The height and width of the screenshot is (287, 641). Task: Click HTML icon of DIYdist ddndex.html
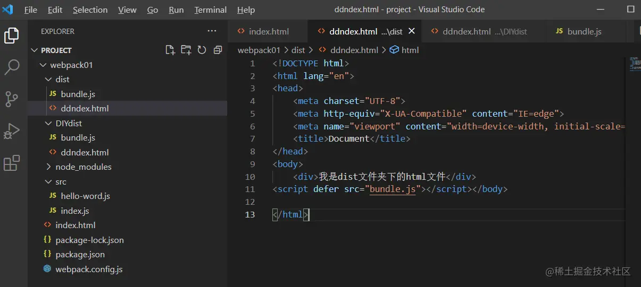point(53,152)
